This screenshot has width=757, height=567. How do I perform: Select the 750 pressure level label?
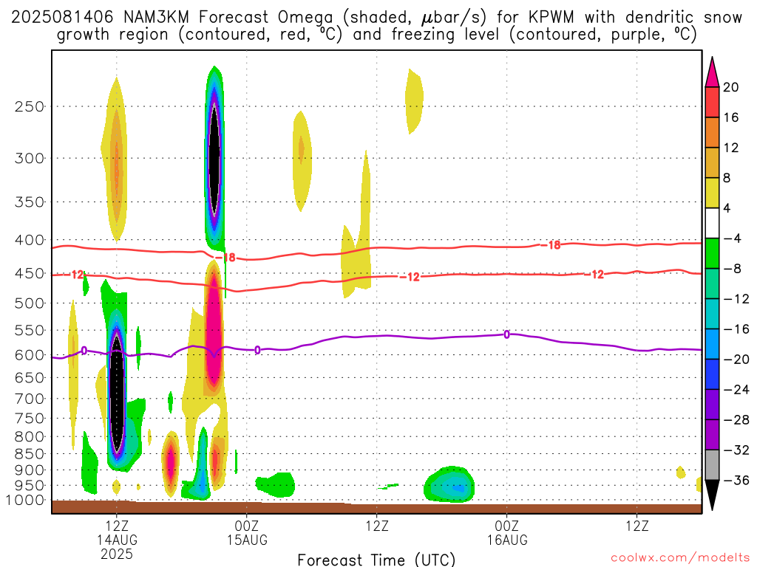tap(30, 419)
